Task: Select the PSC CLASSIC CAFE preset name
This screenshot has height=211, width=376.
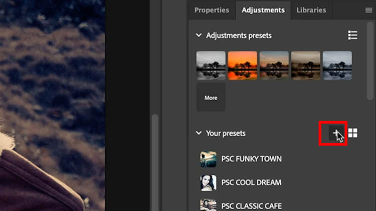Action: coord(251,206)
